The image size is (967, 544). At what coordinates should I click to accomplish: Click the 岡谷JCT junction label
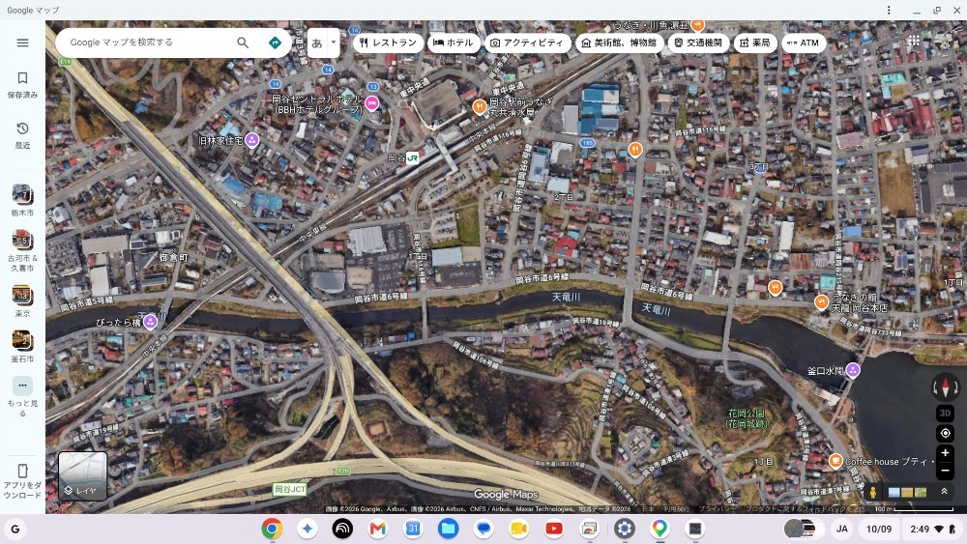click(x=290, y=489)
